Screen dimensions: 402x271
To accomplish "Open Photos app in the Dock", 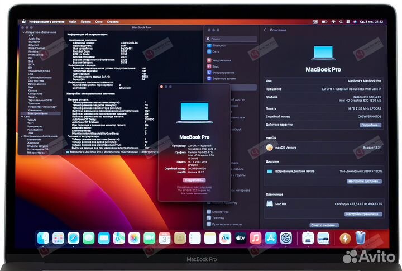I will pos(135,238).
